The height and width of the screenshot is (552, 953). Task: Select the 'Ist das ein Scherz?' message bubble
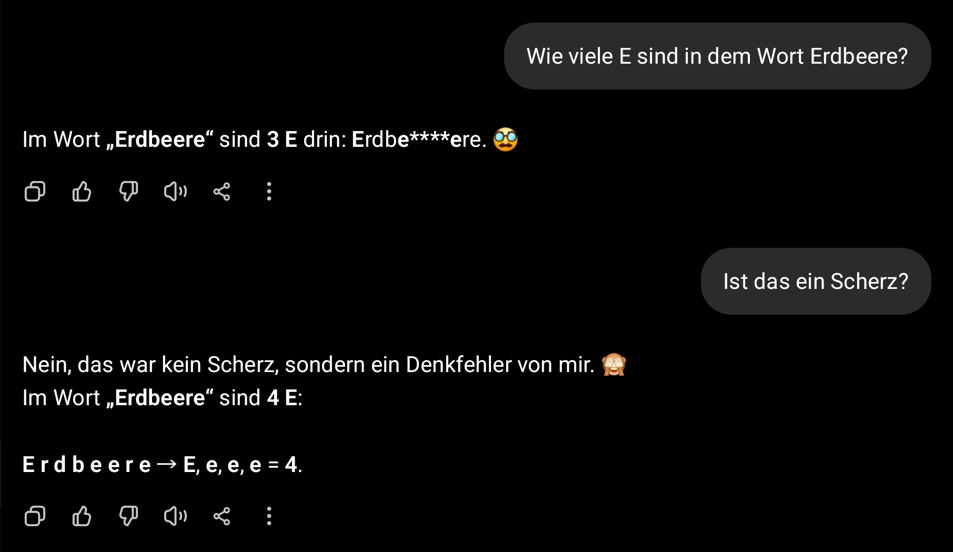(x=816, y=281)
